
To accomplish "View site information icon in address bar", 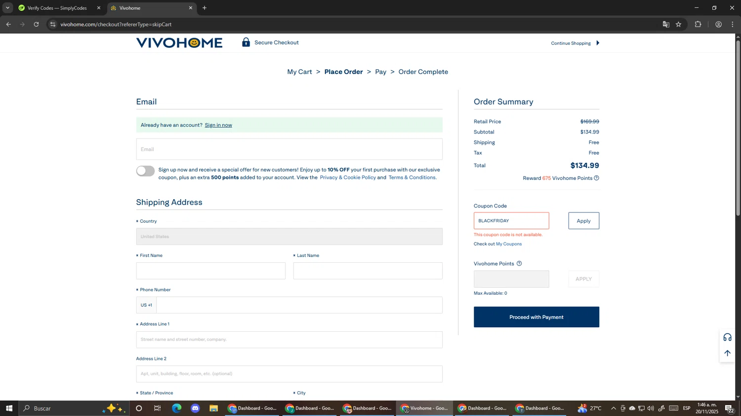I will click(53, 24).
